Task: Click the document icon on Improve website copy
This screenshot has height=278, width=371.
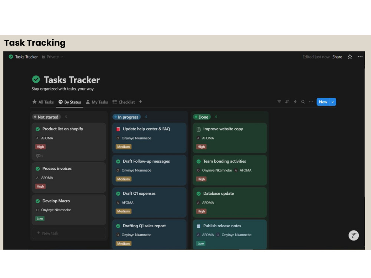Action: (198, 129)
